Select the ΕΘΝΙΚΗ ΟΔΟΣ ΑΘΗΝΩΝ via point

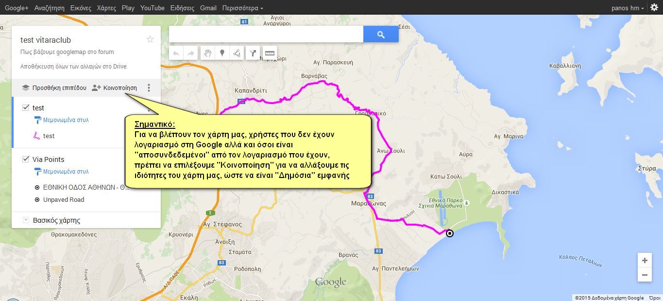click(86, 188)
